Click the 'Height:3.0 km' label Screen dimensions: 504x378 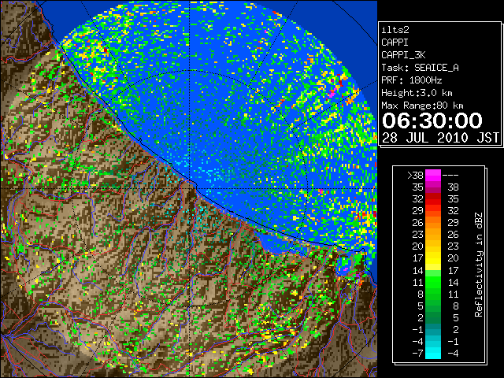[417, 93]
